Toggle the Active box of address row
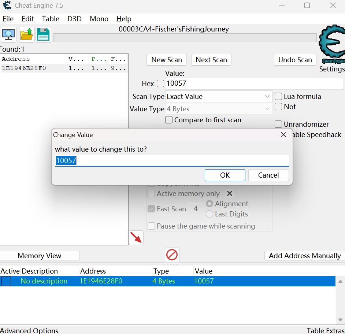Image resolution: width=345 pixels, height=334 pixels. coord(6,281)
